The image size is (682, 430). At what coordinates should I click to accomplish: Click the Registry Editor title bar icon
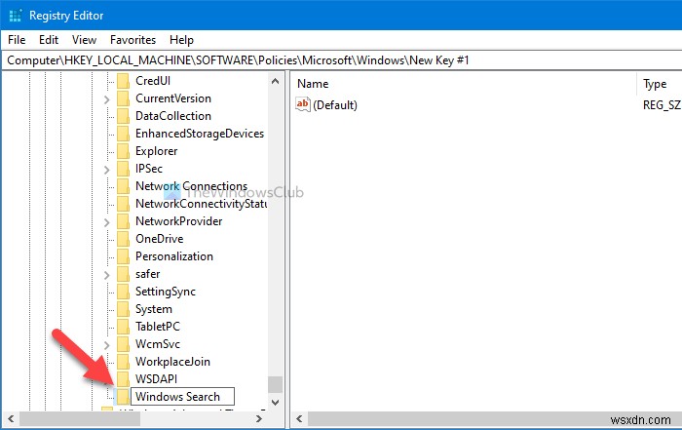point(16,16)
